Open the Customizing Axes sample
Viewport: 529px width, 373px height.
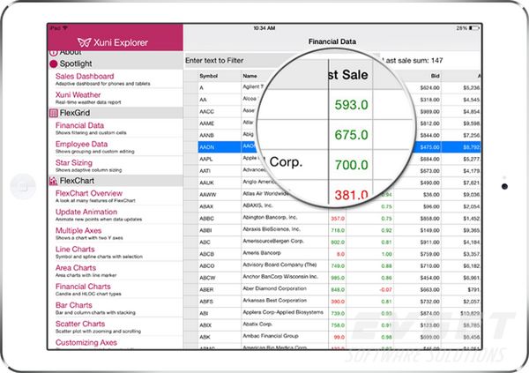coord(115,343)
